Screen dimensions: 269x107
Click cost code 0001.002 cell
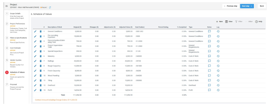point(139,31)
